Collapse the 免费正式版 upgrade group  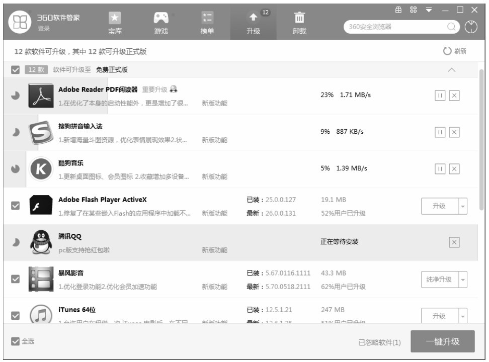pos(451,70)
